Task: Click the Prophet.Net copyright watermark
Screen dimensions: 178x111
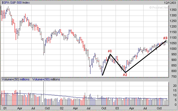Action: tap(158, 8)
